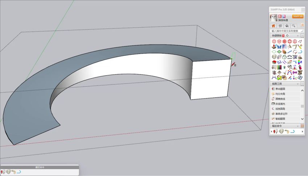
Task: Select the green filled diamond icon
Action: point(279,52)
